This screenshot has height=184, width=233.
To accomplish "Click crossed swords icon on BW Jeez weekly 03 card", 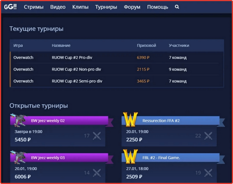I will tap(97, 173).
